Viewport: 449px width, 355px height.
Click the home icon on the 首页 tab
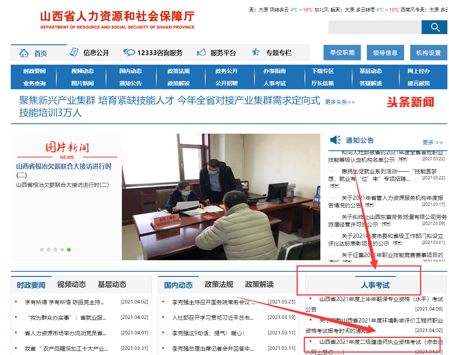pyautogui.click(x=24, y=52)
